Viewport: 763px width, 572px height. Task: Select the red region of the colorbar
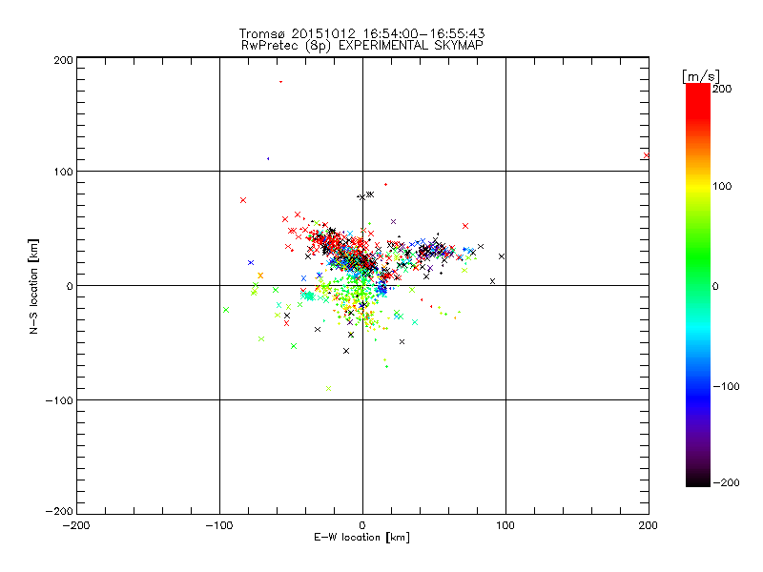[697, 105]
